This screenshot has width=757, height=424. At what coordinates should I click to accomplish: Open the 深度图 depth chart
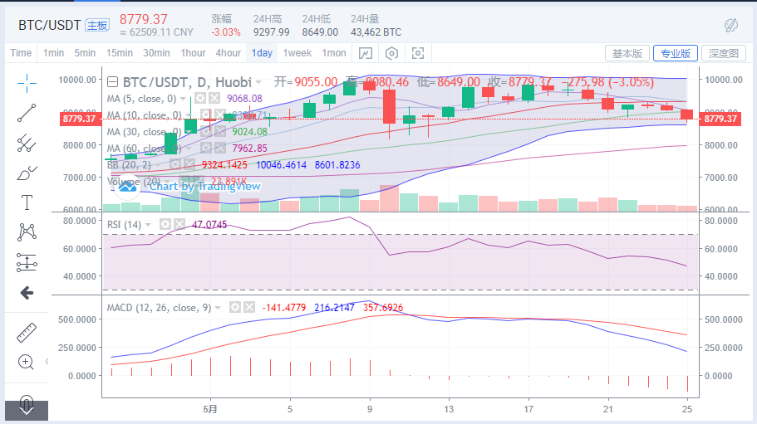[723, 53]
